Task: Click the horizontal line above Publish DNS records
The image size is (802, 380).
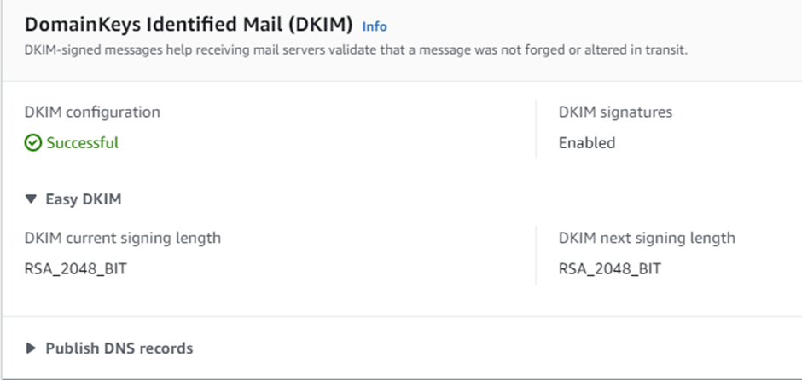Action: [x=401, y=317]
